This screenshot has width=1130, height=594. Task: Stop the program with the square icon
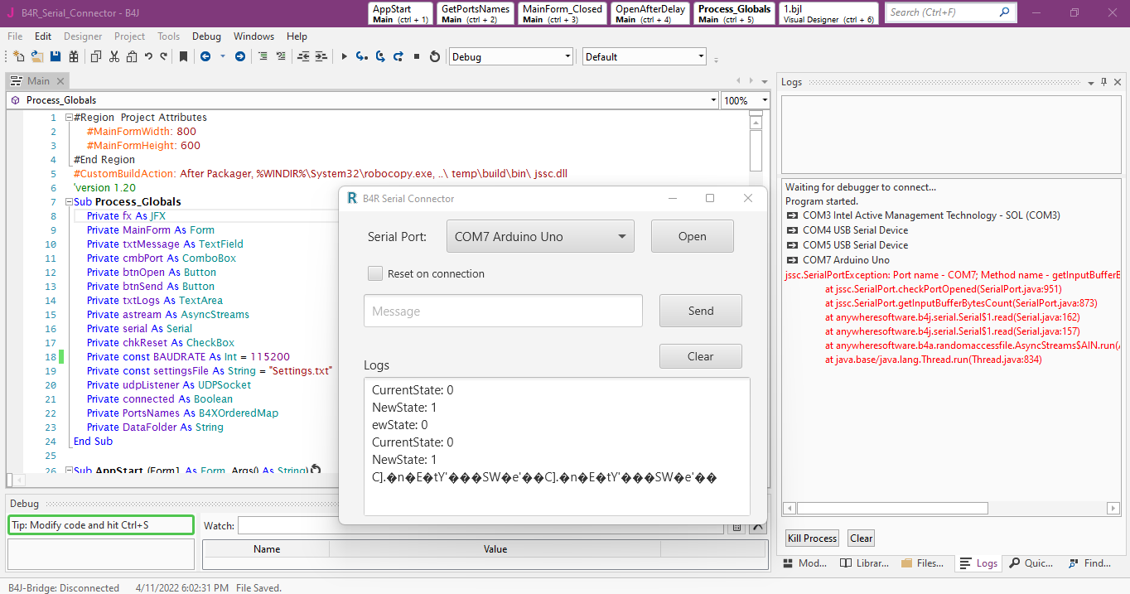417,56
